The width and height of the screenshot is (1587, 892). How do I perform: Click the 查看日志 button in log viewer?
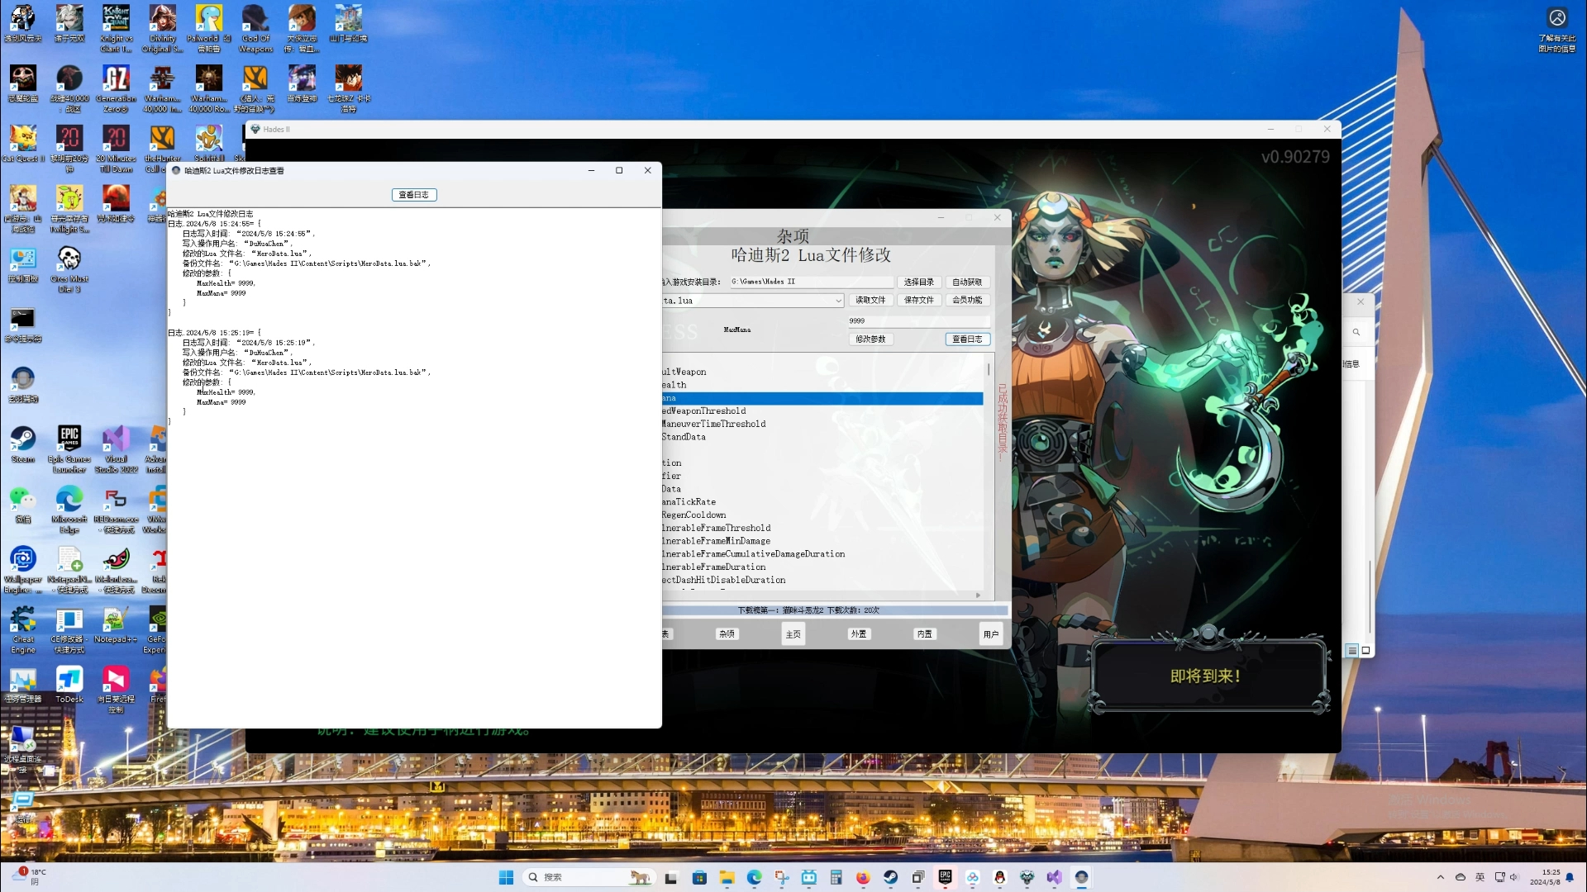(x=414, y=195)
